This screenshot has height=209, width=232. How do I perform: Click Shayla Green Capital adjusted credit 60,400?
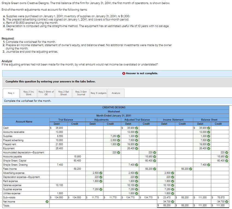[x=148, y=161]
